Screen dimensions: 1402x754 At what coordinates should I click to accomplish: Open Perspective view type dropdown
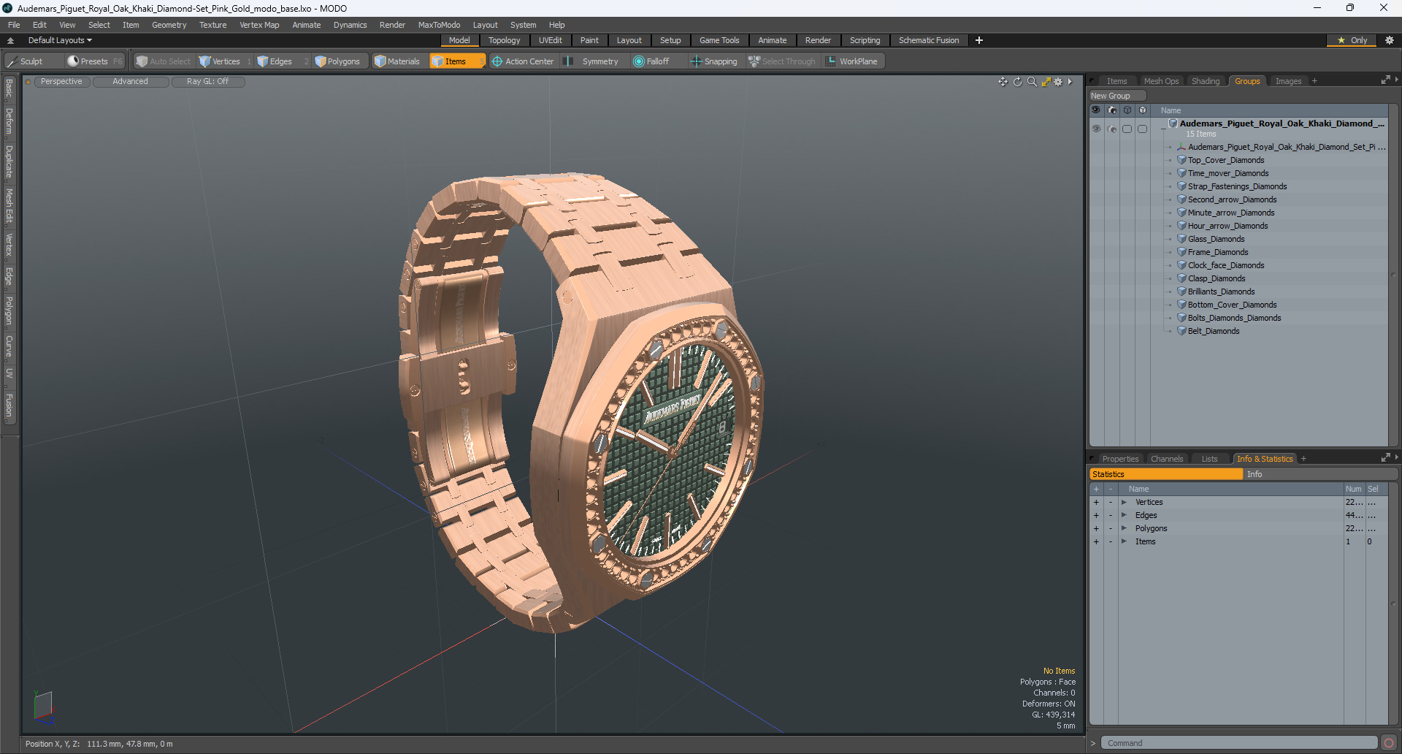click(x=61, y=82)
